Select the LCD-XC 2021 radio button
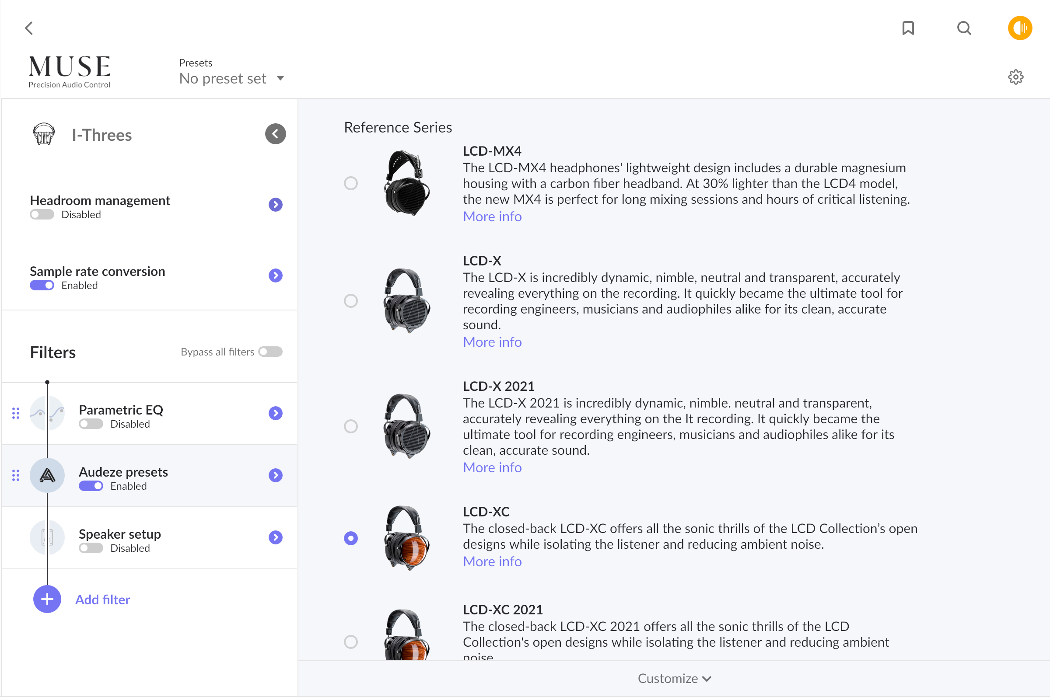 351,641
